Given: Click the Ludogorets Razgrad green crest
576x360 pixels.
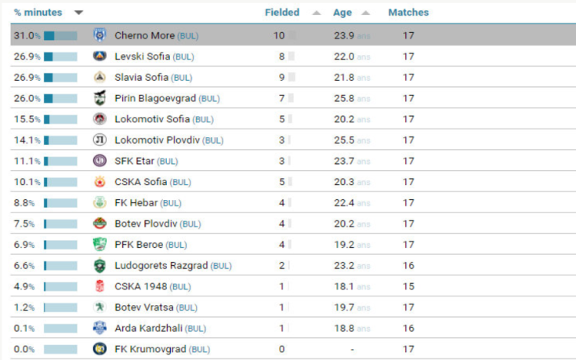Looking at the screenshot, I should point(100,266).
